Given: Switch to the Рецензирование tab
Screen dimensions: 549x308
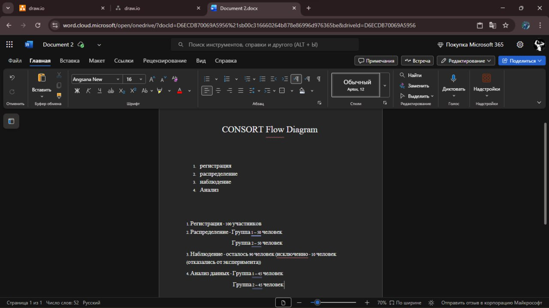Looking at the screenshot, I should click(x=165, y=61).
